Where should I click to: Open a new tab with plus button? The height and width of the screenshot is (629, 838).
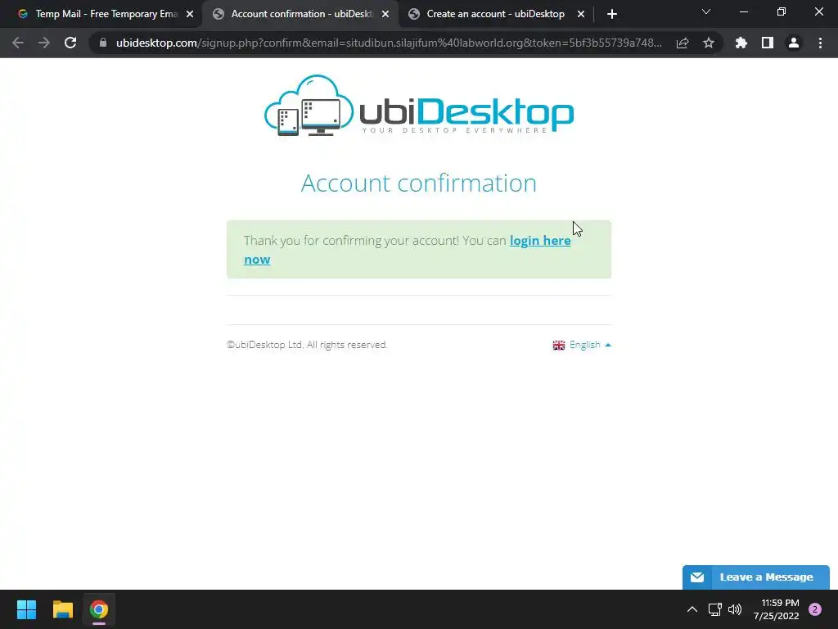(612, 14)
